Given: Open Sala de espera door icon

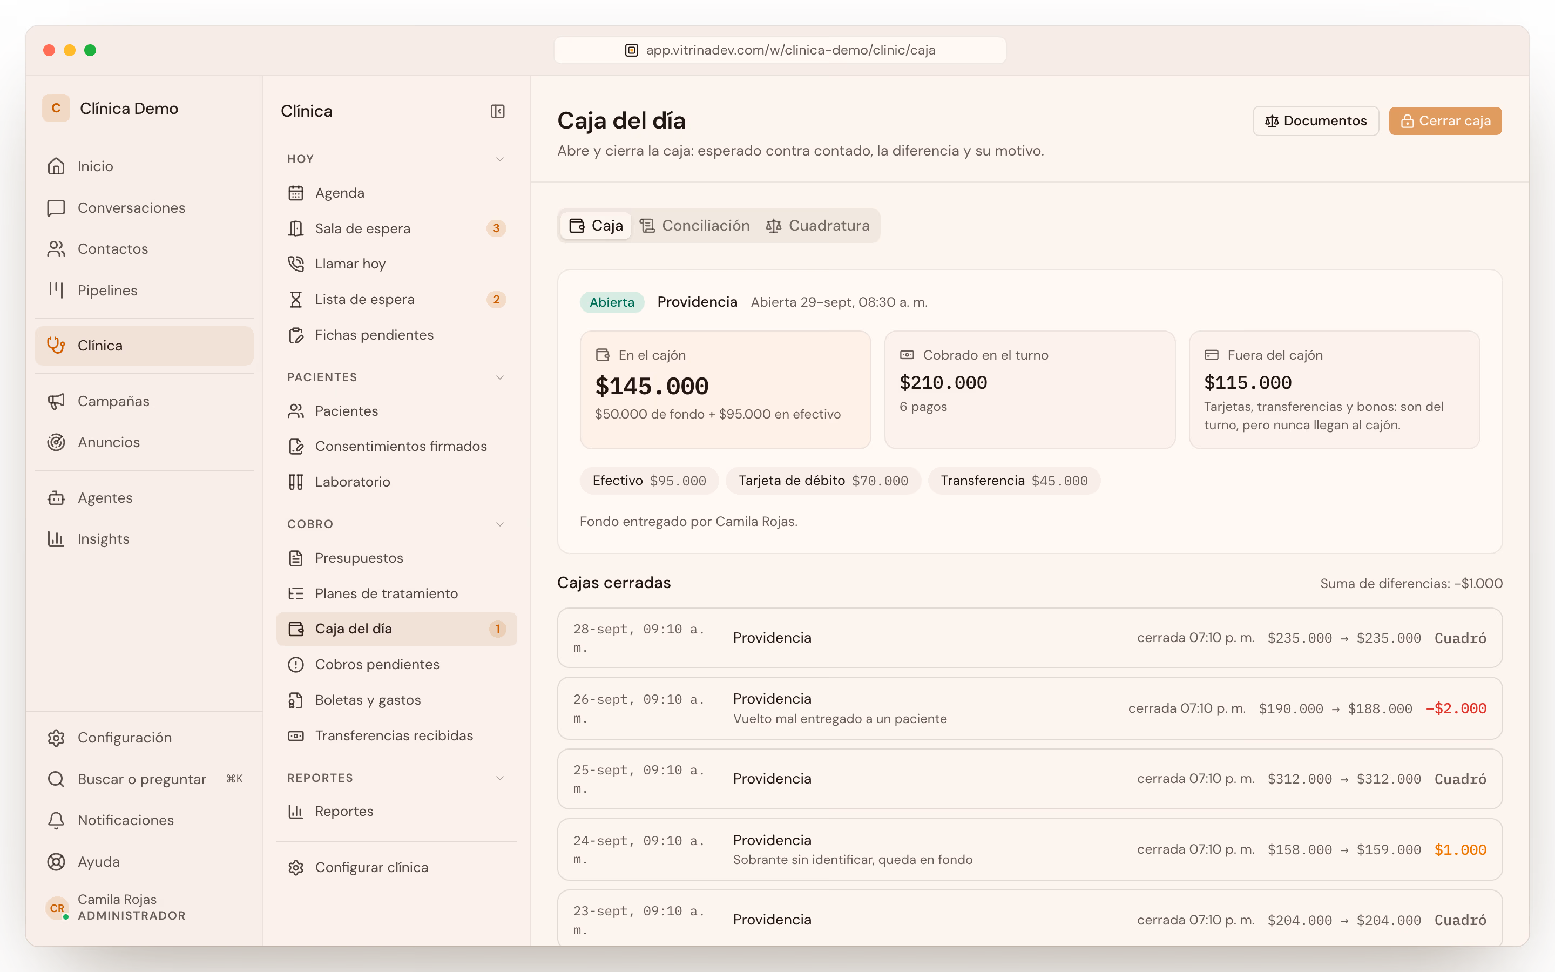Looking at the screenshot, I should (x=295, y=228).
